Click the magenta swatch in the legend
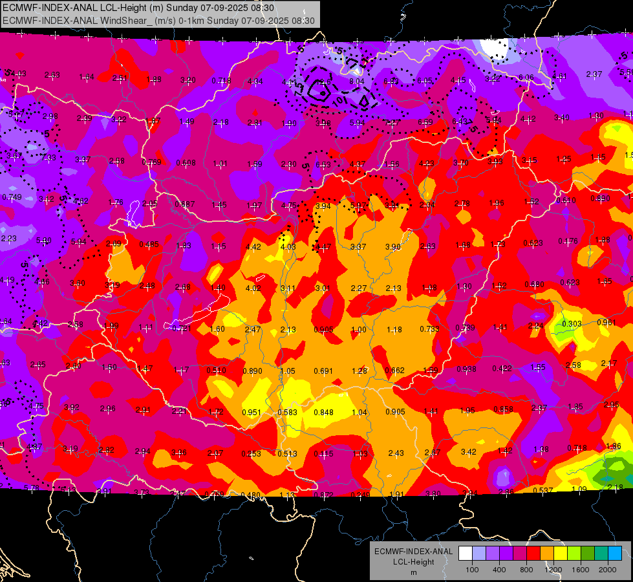The width and height of the screenshot is (633, 582). coord(520,553)
